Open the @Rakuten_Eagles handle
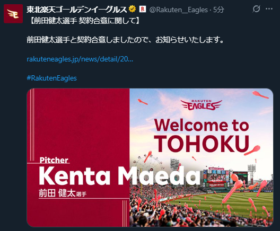This screenshot has width=280, height=231. (x=178, y=10)
